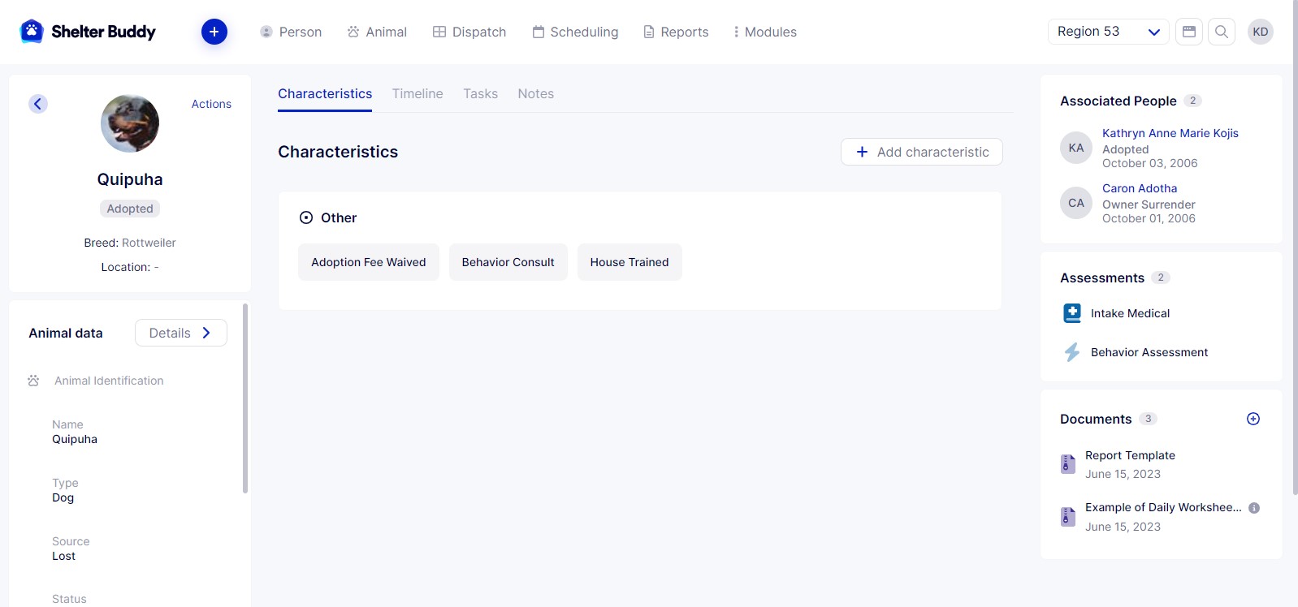Viewport: 1298px width, 607px height.
Task: Open the Dispatch menu
Action: point(469,32)
